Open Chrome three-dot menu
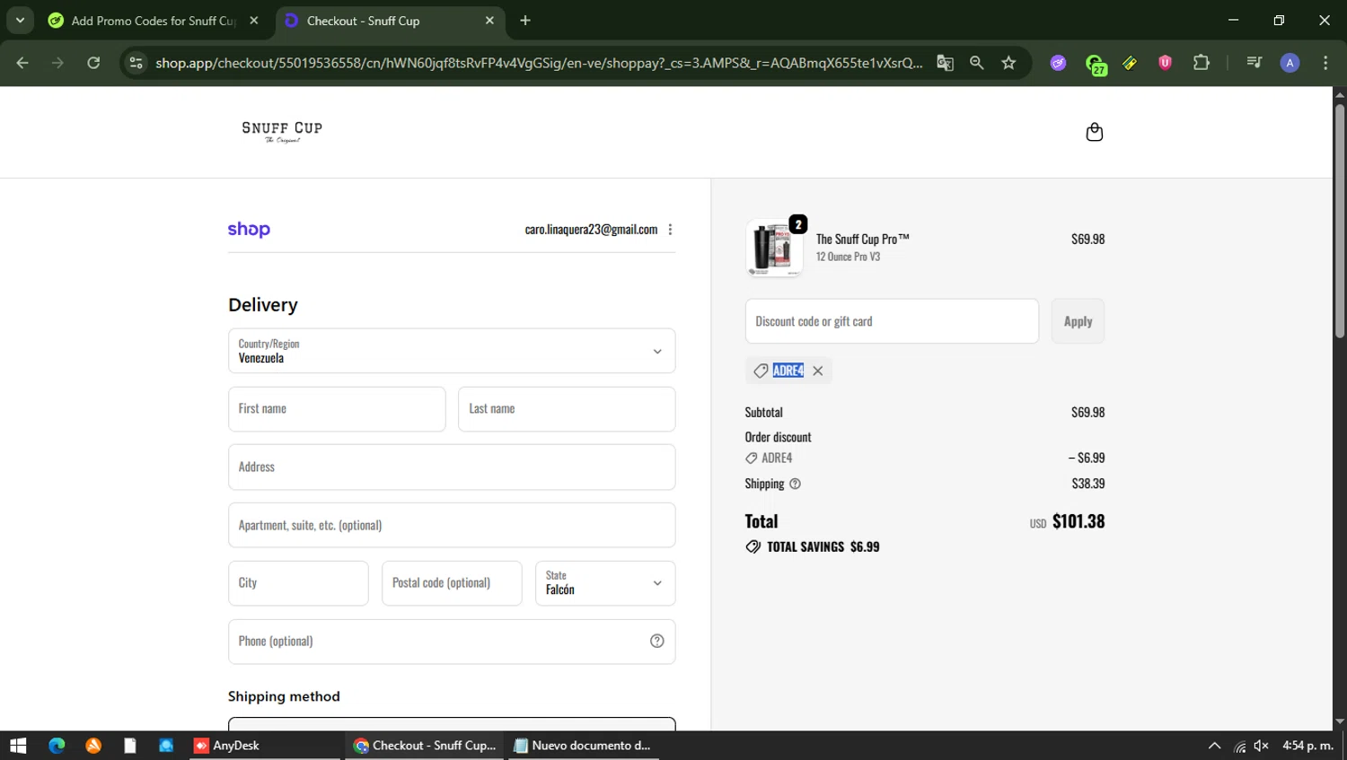This screenshot has width=1347, height=760. [1325, 63]
